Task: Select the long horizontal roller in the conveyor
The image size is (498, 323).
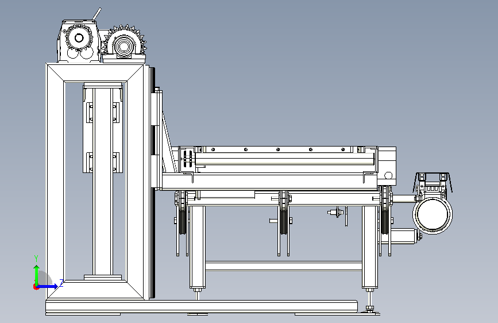Action: point(284,159)
